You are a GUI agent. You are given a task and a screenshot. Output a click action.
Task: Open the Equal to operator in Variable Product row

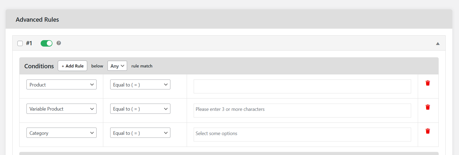pyautogui.click(x=140, y=109)
